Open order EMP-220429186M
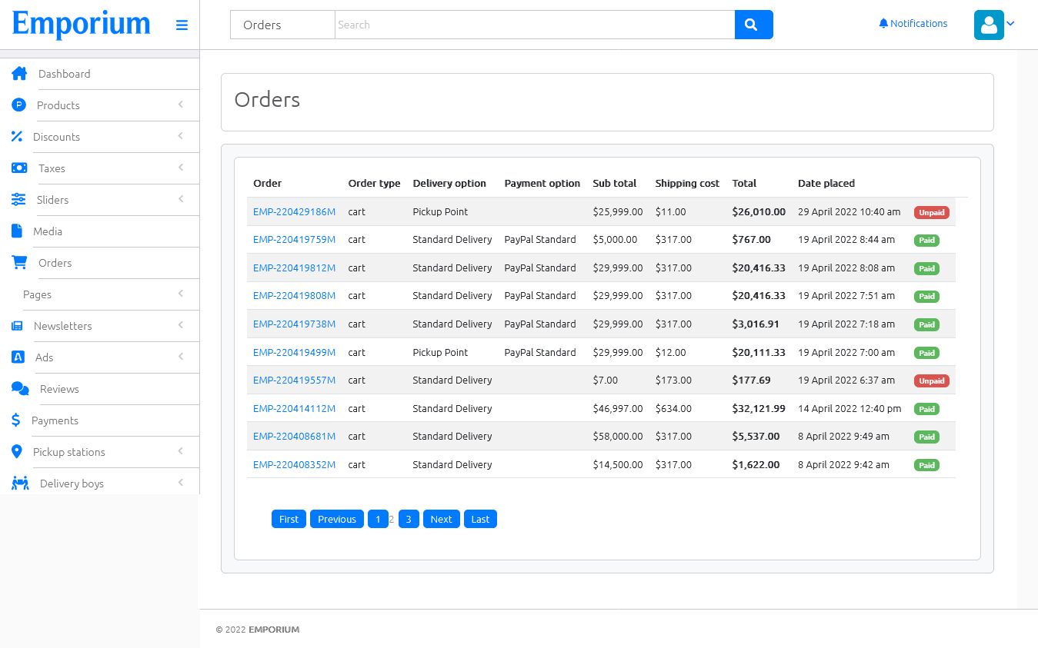This screenshot has width=1038, height=648. 294,211
